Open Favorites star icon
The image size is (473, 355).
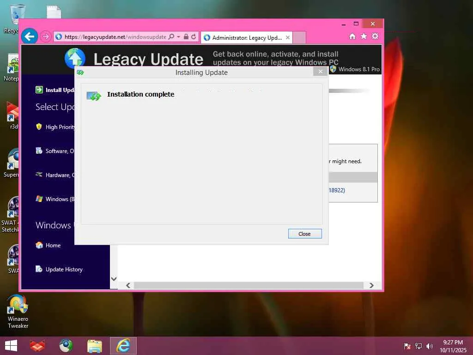click(364, 36)
